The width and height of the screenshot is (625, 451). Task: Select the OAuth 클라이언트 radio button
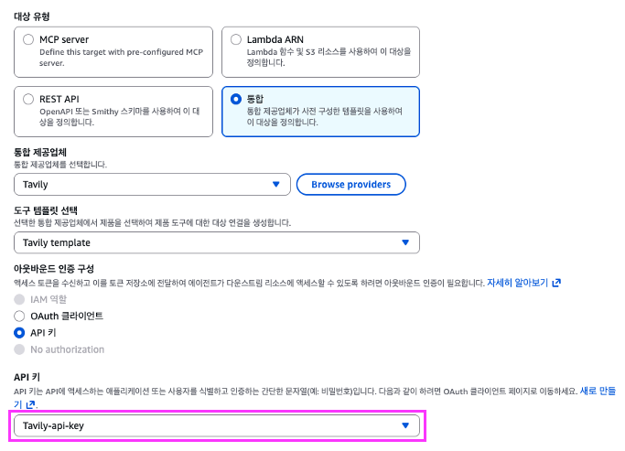20,316
